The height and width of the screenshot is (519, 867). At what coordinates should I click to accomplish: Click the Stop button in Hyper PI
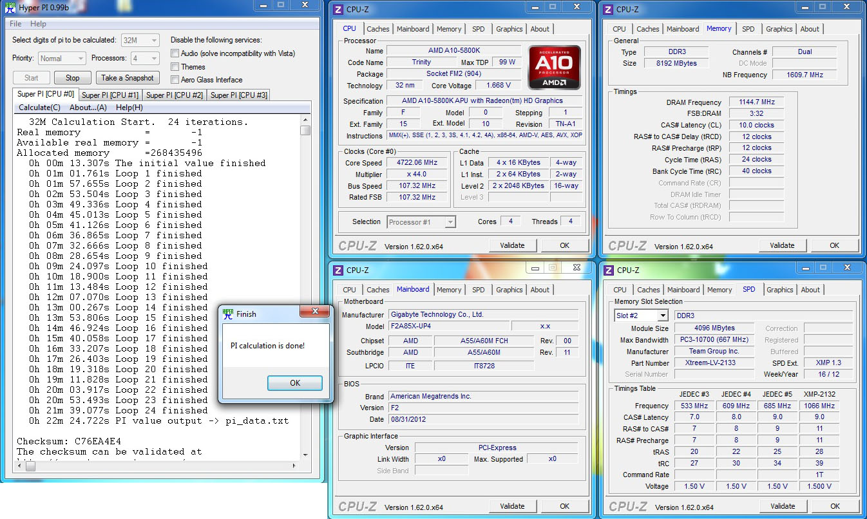(73, 78)
